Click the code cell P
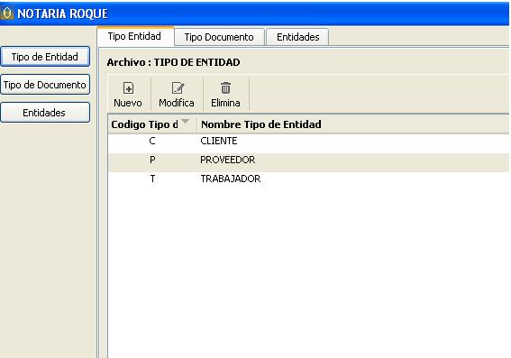511x358 pixels. 152,161
